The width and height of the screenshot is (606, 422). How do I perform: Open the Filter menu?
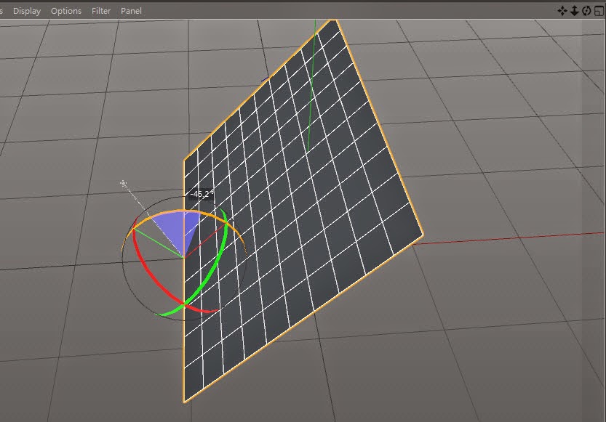100,11
